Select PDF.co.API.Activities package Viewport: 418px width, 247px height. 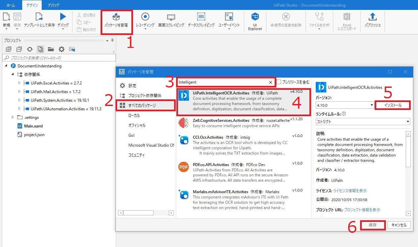[244, 172]
